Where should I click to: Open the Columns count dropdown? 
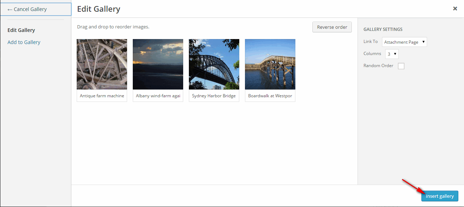pos(392,54)
